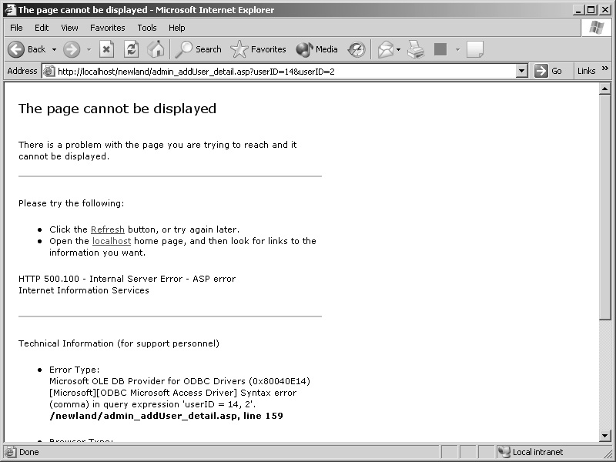Click 'Technical Information (for support personnel)' text
Viewport: 616px width, 462px height.
[119, 343]
